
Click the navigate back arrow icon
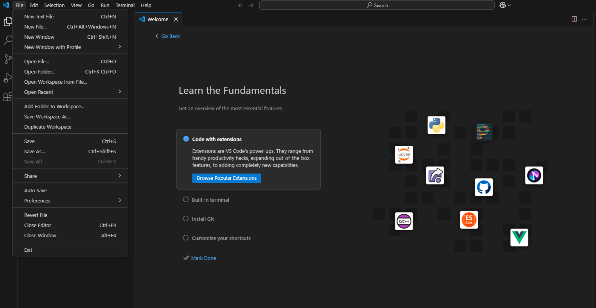tap(241, 5)
